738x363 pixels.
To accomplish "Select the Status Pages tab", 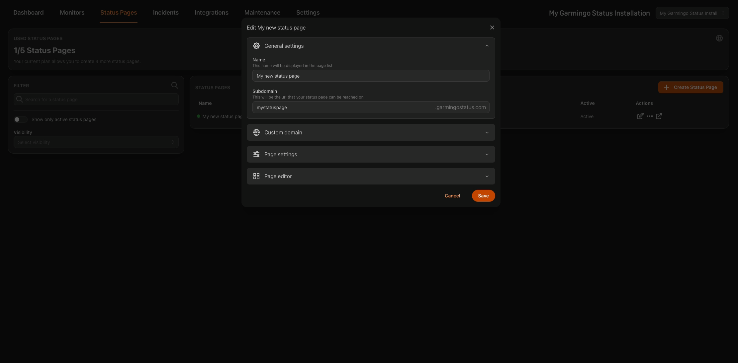I will (119, 13).
